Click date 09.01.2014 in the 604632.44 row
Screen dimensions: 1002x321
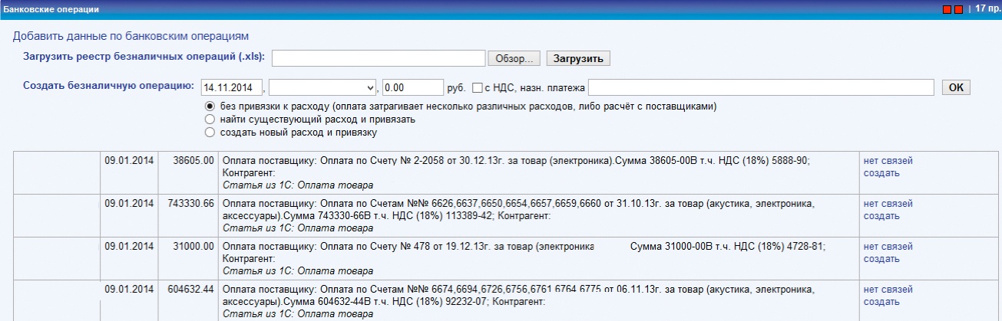point(130,290)
